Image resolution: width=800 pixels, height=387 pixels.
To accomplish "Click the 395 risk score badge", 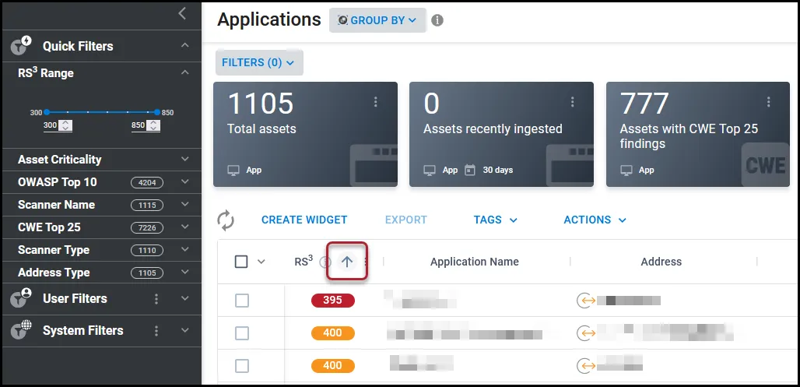I will pyautogui.click(x=332, y=301).
